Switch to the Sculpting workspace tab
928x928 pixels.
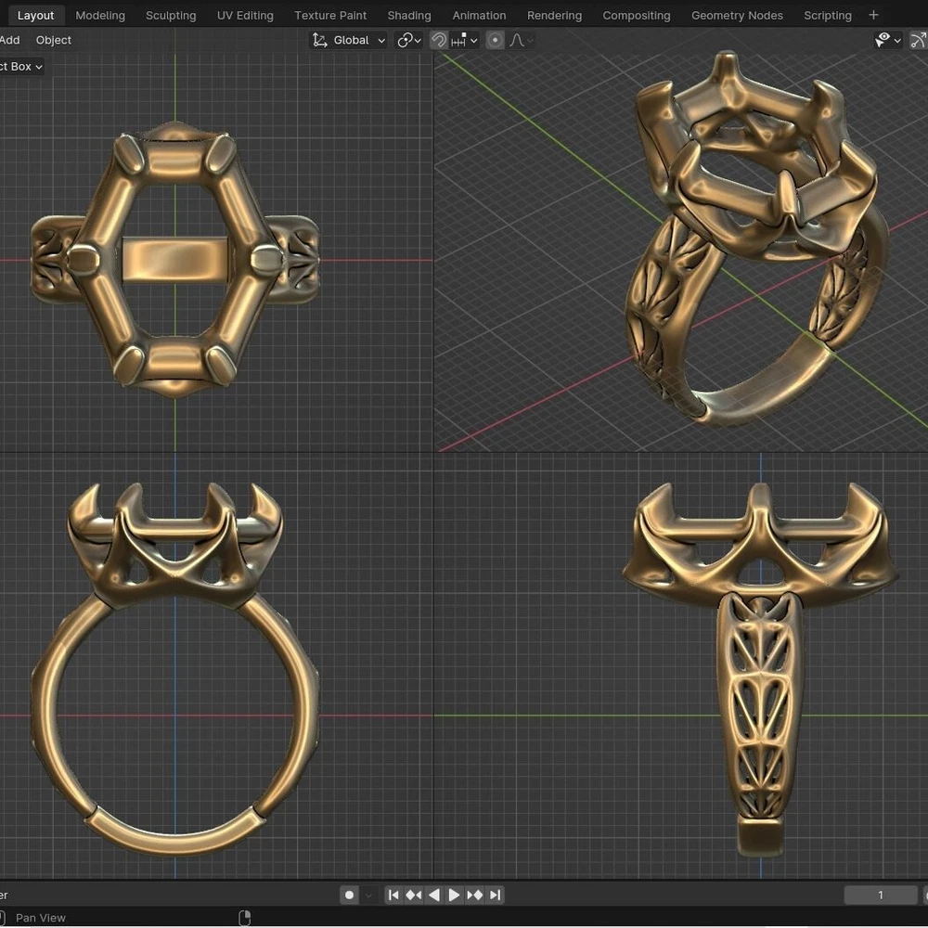tap(171, 16)
